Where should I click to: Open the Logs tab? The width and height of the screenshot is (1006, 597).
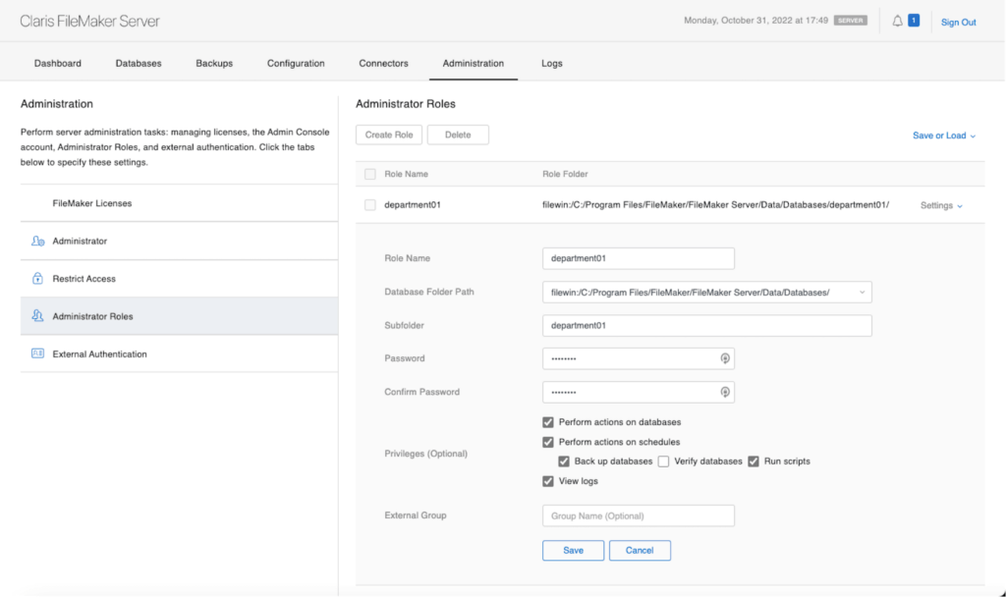point(552,63)
